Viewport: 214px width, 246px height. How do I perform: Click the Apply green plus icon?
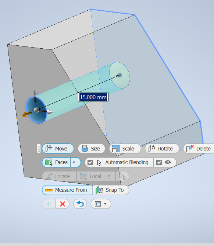49,204
